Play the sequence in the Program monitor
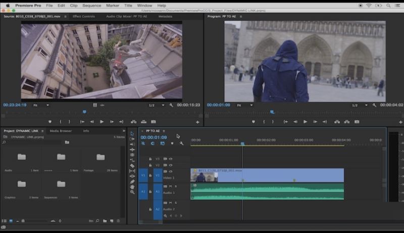This screenshot has height=233, width=404. [305, 122]
